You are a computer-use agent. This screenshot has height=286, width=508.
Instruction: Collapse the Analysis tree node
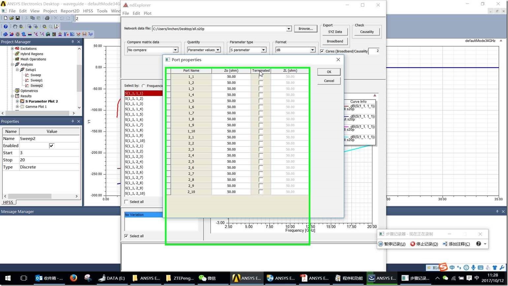pyautogui.click(x=12, y=64)
